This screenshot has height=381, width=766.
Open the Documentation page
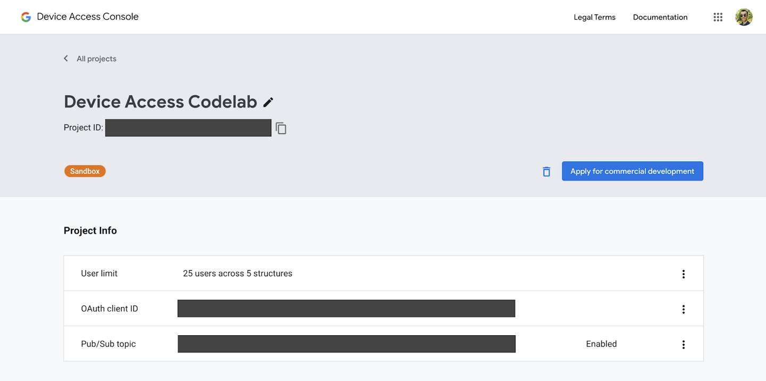[660, 16]
